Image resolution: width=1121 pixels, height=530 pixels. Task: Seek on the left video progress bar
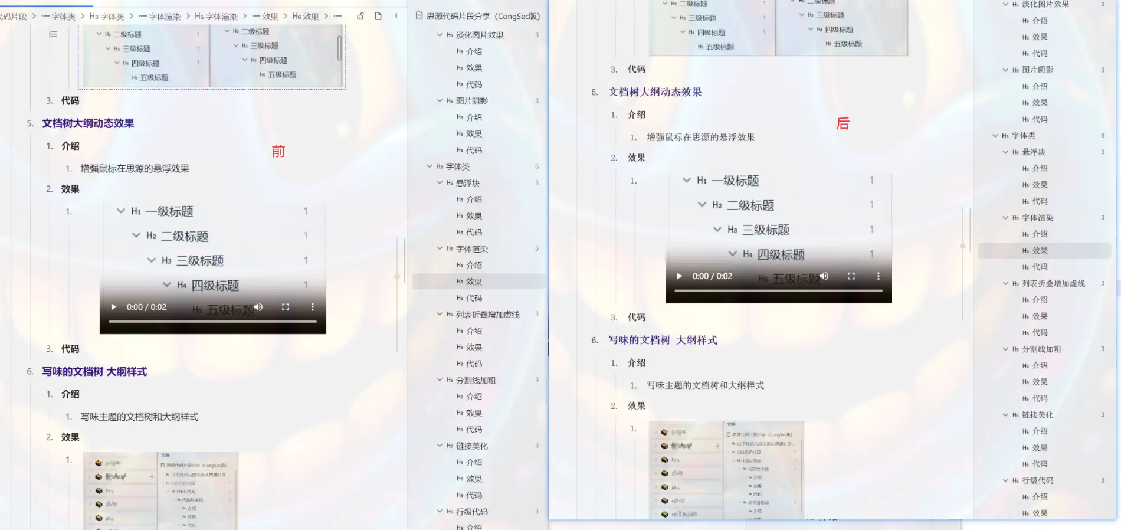click(x=213, y=322)
